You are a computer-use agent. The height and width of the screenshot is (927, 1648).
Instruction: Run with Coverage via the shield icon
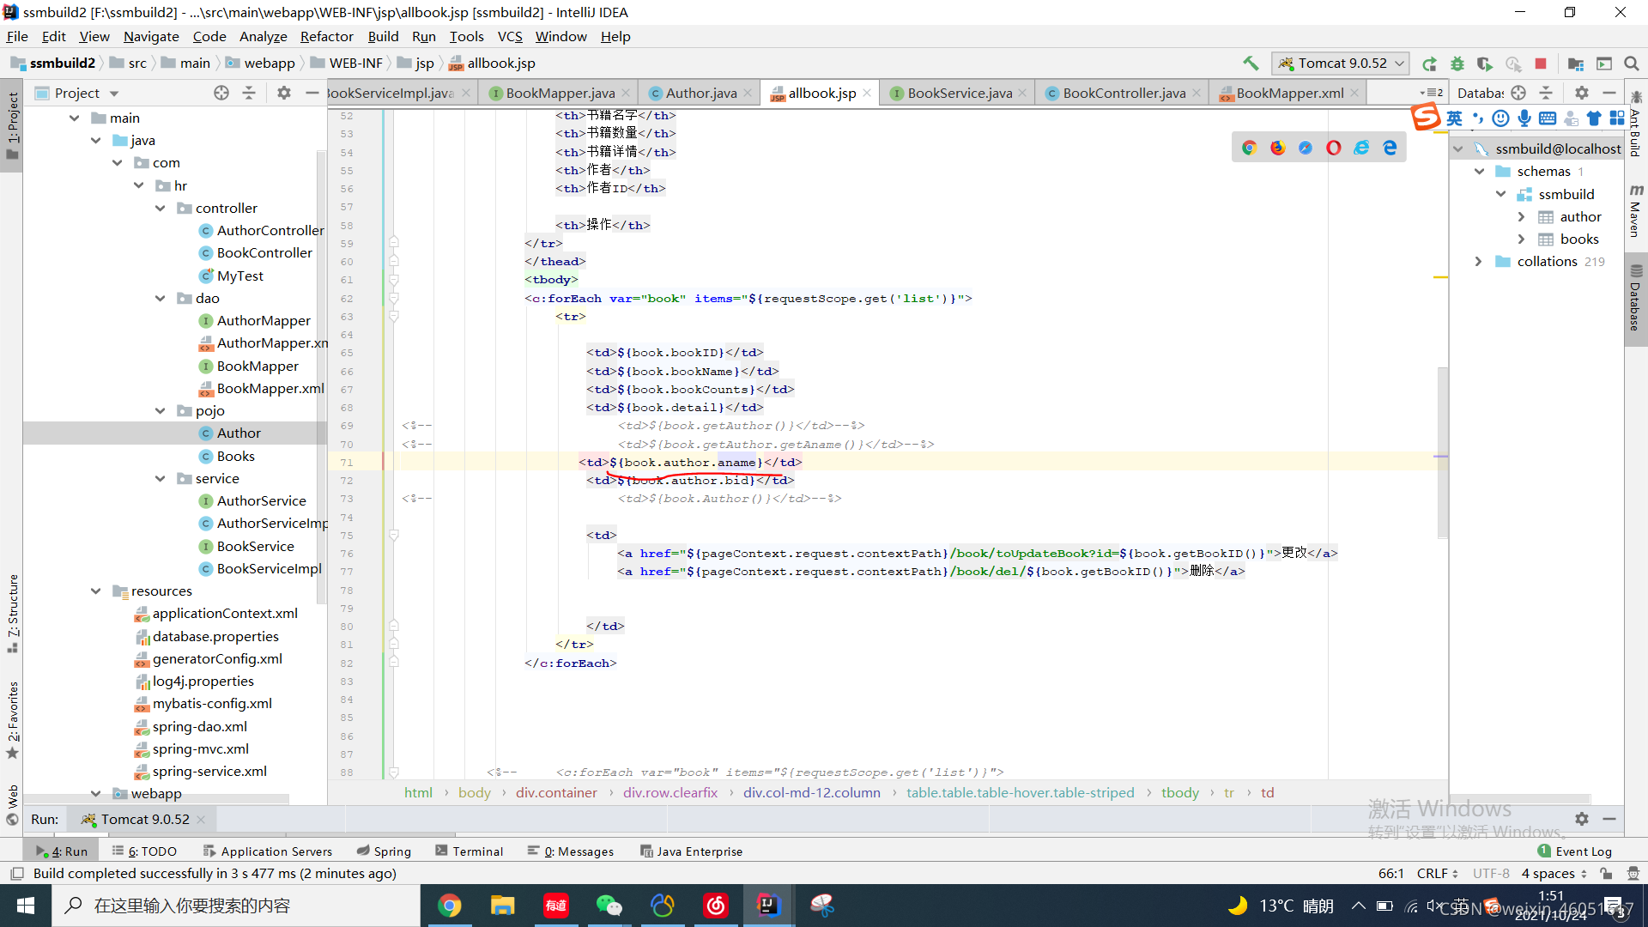pos(1484,64)
